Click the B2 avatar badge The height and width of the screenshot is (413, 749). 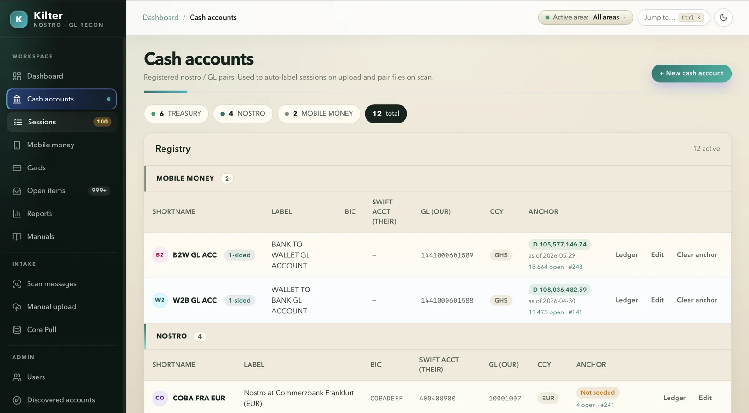tap(160, 255)
